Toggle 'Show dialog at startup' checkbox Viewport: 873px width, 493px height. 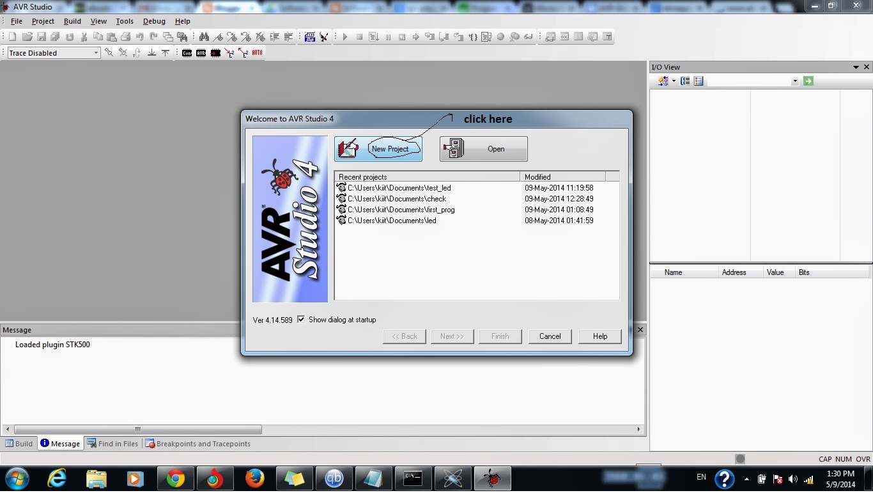click(301, 320)
